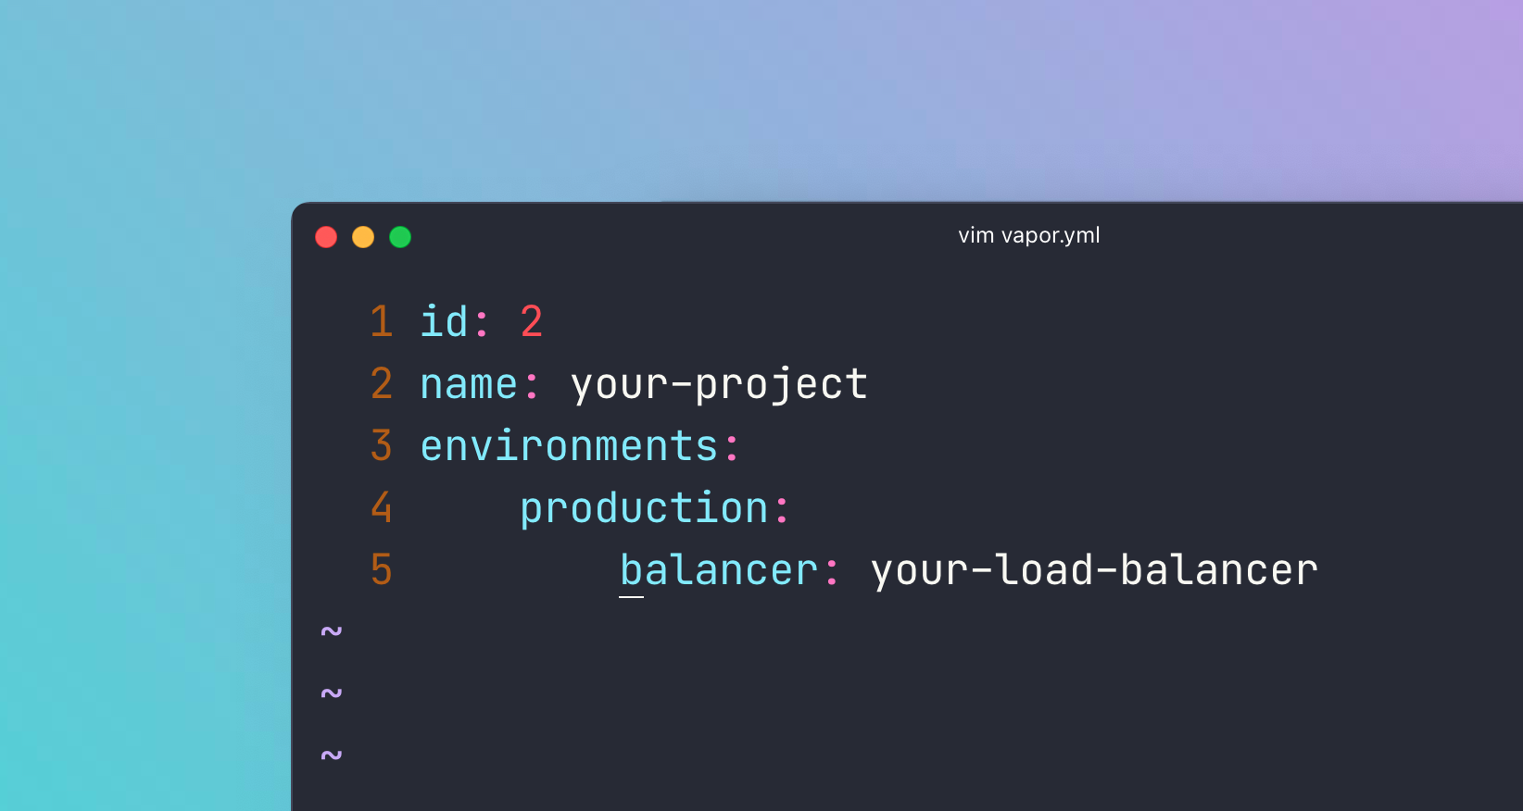Select the id key on line 1
1523x811 pixels.
[x=445, y=322]
